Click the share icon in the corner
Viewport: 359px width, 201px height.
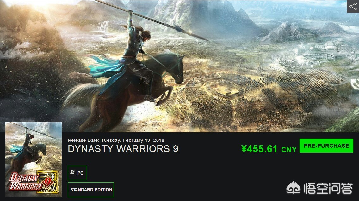(x=353, y=6)
